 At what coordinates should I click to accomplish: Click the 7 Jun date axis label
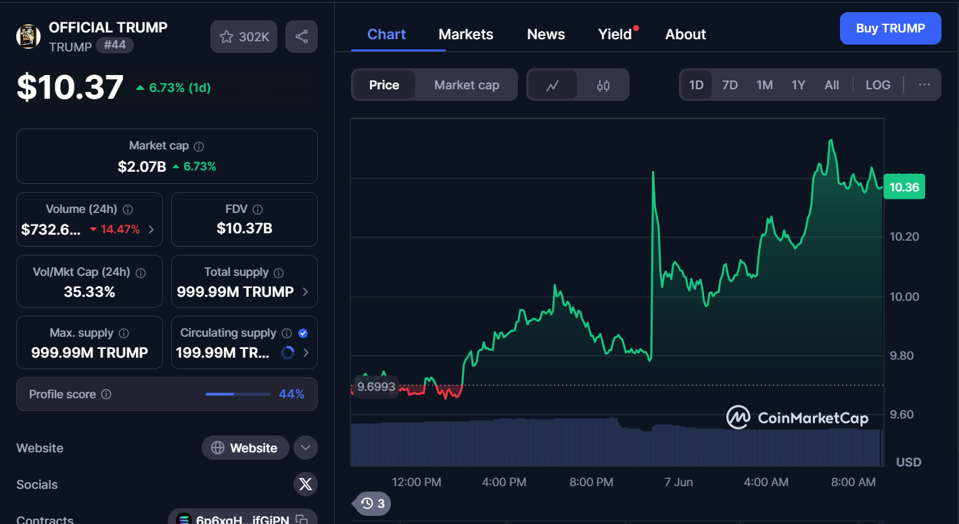click(x=678, y=482)
